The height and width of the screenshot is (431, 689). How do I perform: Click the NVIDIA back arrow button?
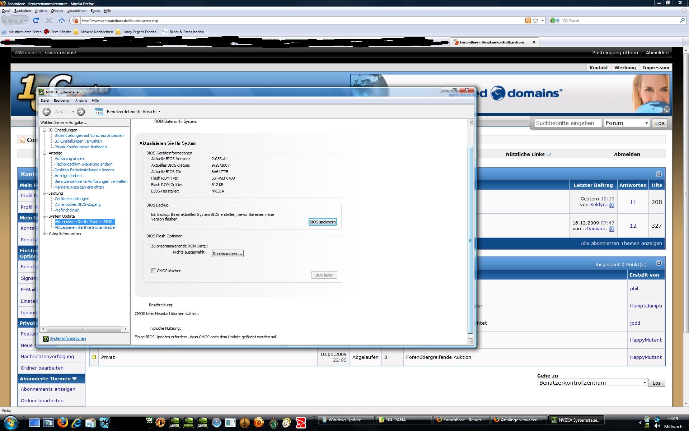[47, 112]
